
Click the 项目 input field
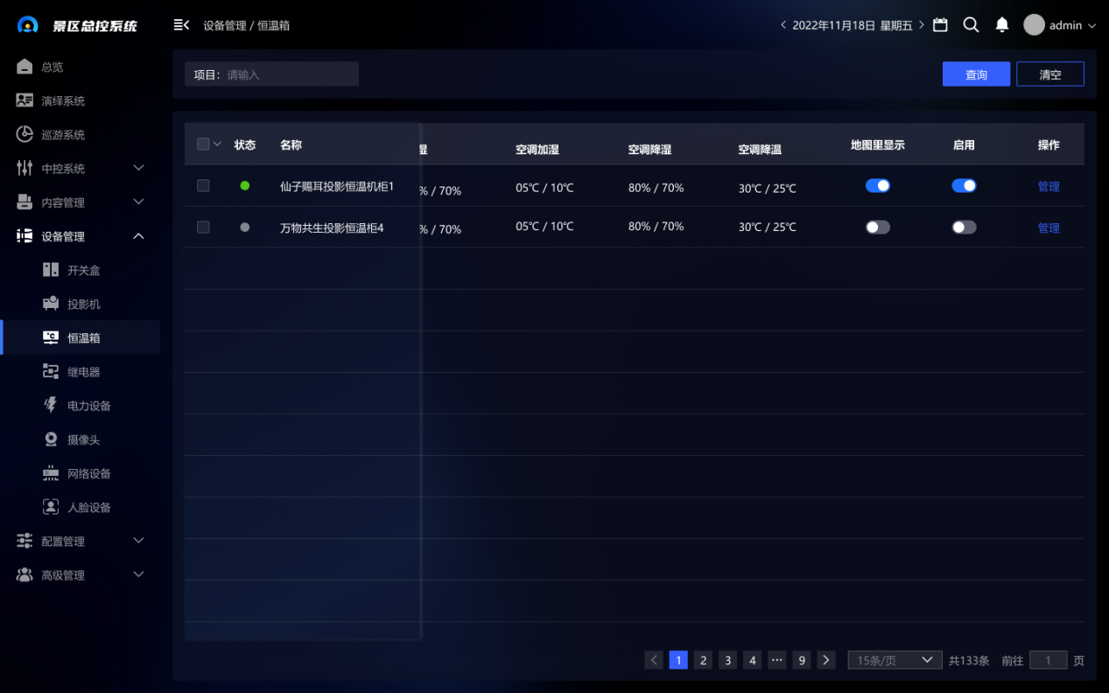click(289, 74)
